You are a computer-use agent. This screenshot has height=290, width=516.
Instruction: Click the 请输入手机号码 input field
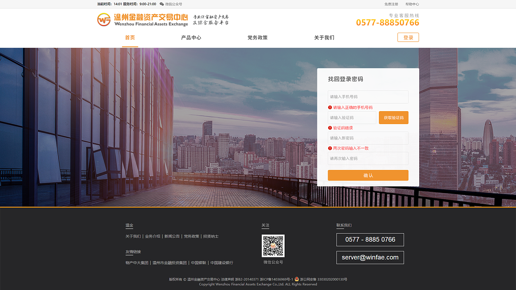(368, 97)
